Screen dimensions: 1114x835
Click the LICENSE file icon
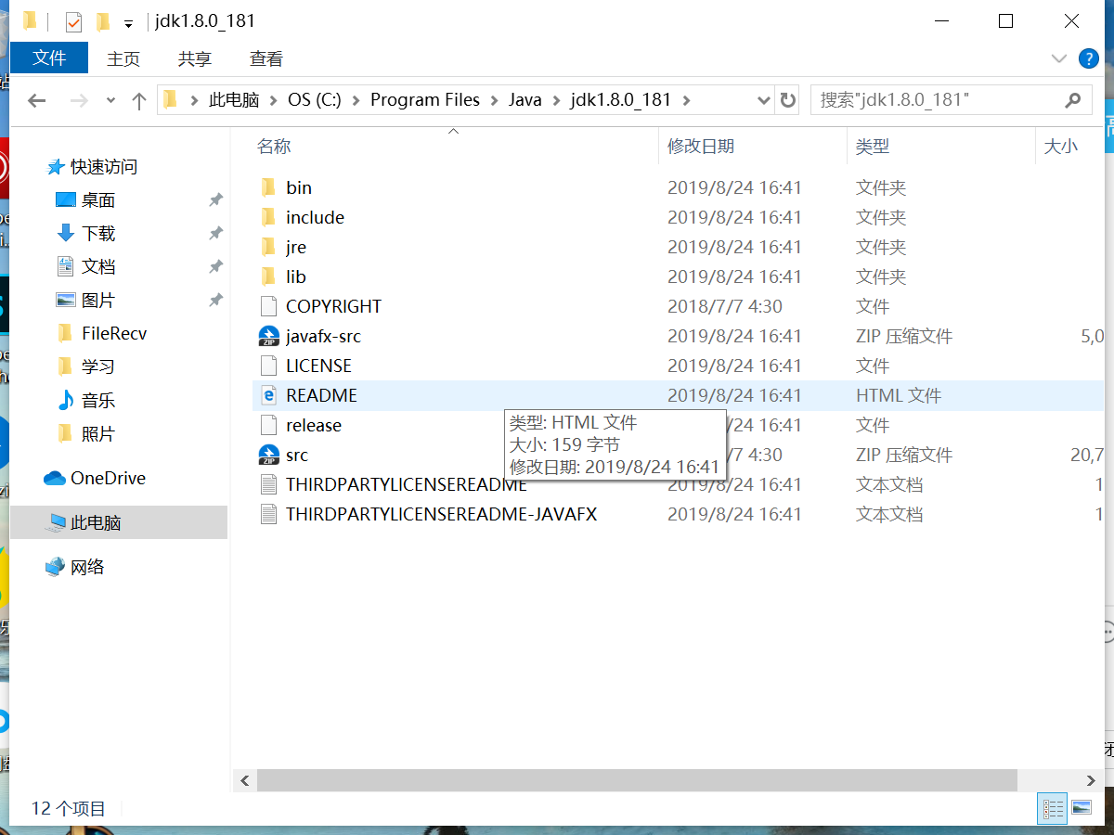268,366
